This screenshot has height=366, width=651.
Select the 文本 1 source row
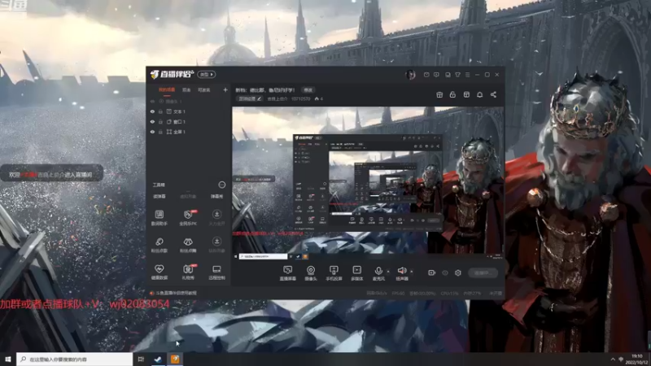pos(189,111)
